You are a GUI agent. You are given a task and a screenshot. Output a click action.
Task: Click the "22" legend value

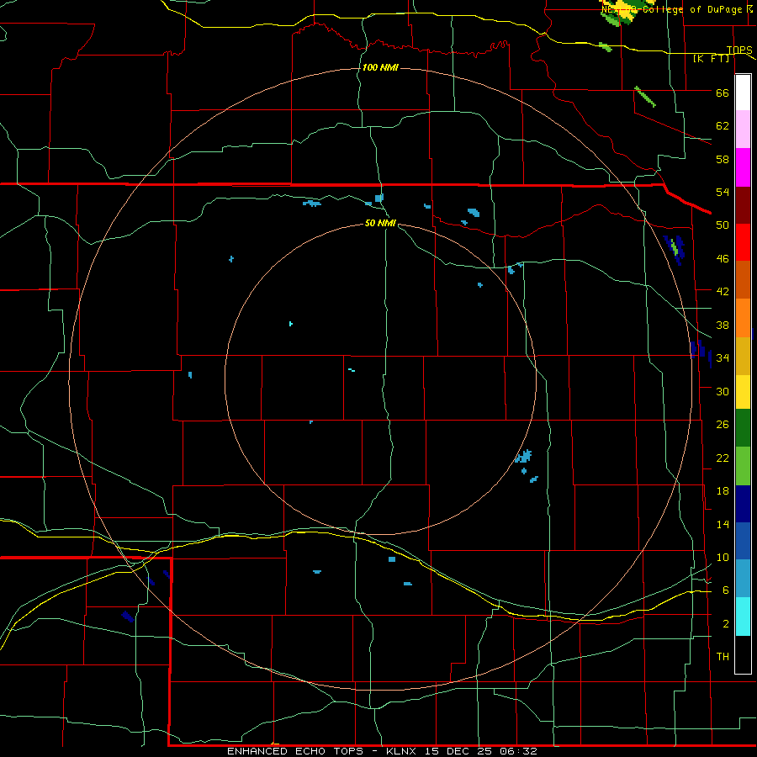coord(723,458)
